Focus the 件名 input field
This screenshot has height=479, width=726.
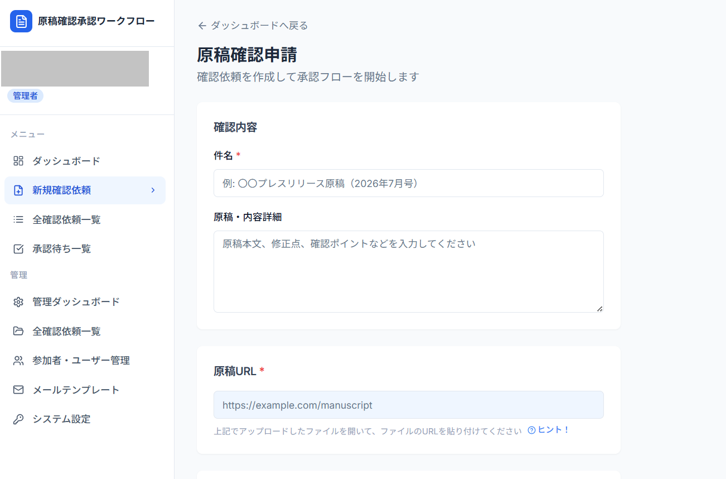[x=409, y=183]
